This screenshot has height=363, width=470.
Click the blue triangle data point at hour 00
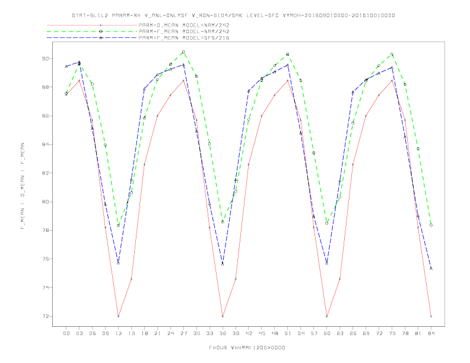coord(66,66)
